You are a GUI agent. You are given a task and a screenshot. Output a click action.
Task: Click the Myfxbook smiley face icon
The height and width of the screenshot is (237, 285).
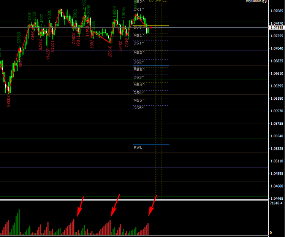coord(264,1)
